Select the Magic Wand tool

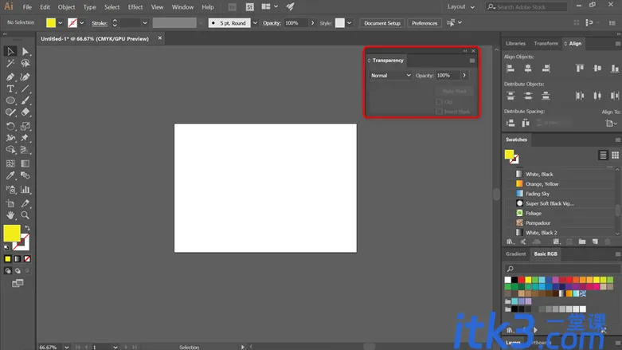point(10,63)
